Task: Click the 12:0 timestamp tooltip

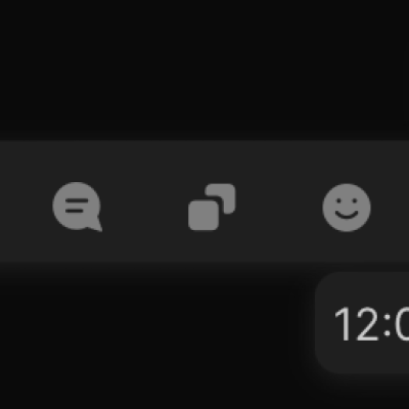Action: tap(362, 323)
